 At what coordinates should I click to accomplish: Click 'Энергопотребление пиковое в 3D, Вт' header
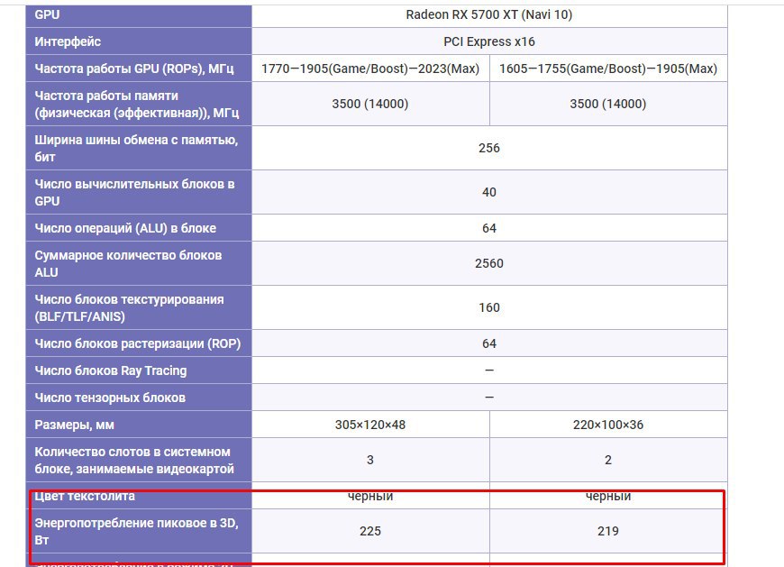click(x=139, y=531)
